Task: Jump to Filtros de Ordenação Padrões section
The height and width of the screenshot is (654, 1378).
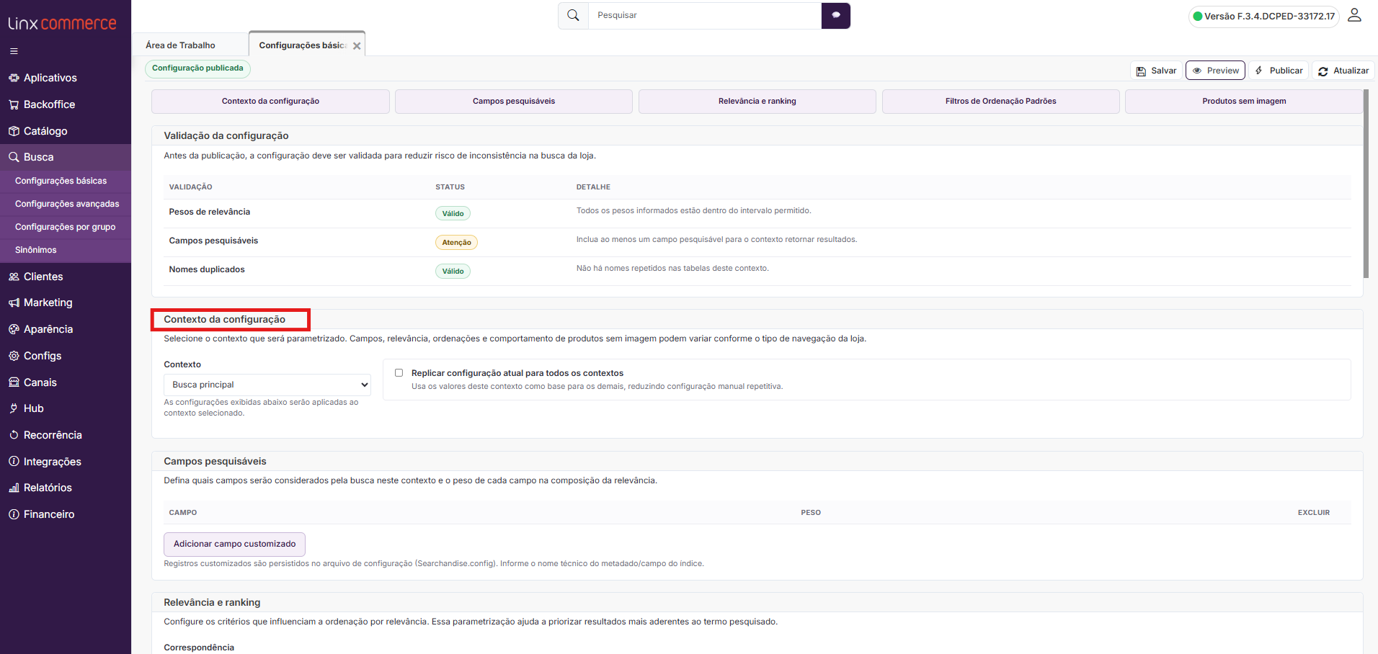Action: tap(1001, 102)
